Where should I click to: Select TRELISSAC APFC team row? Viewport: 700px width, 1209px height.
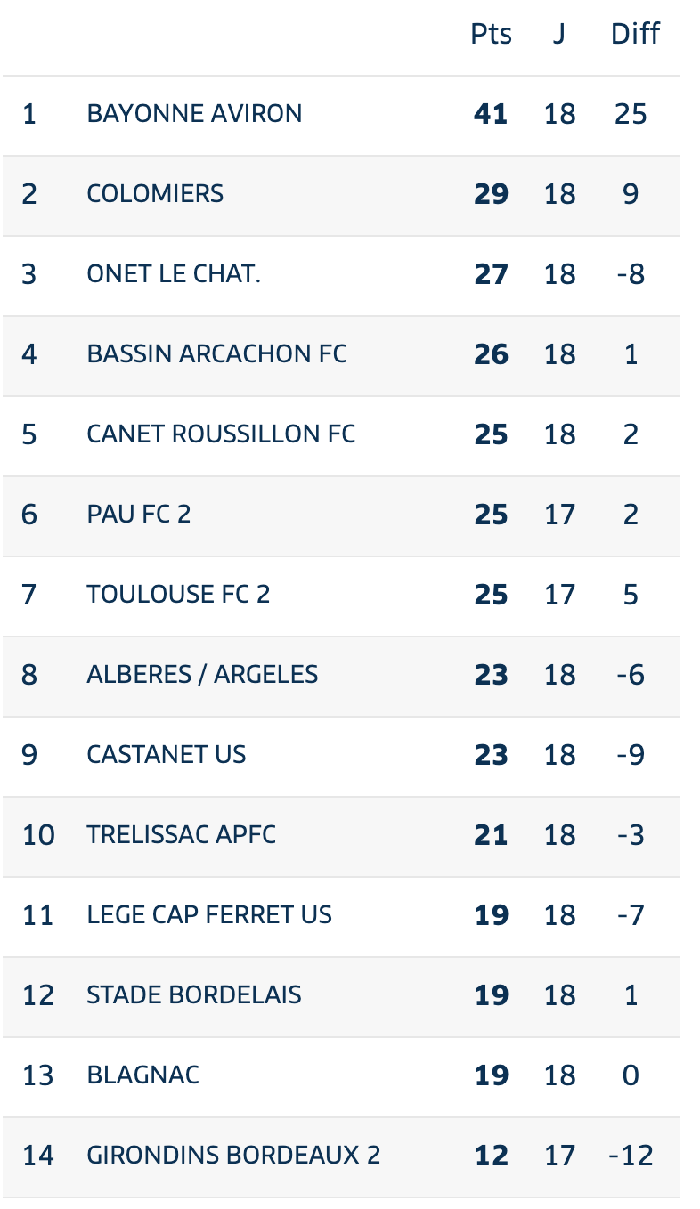click(x=341, y=836)
